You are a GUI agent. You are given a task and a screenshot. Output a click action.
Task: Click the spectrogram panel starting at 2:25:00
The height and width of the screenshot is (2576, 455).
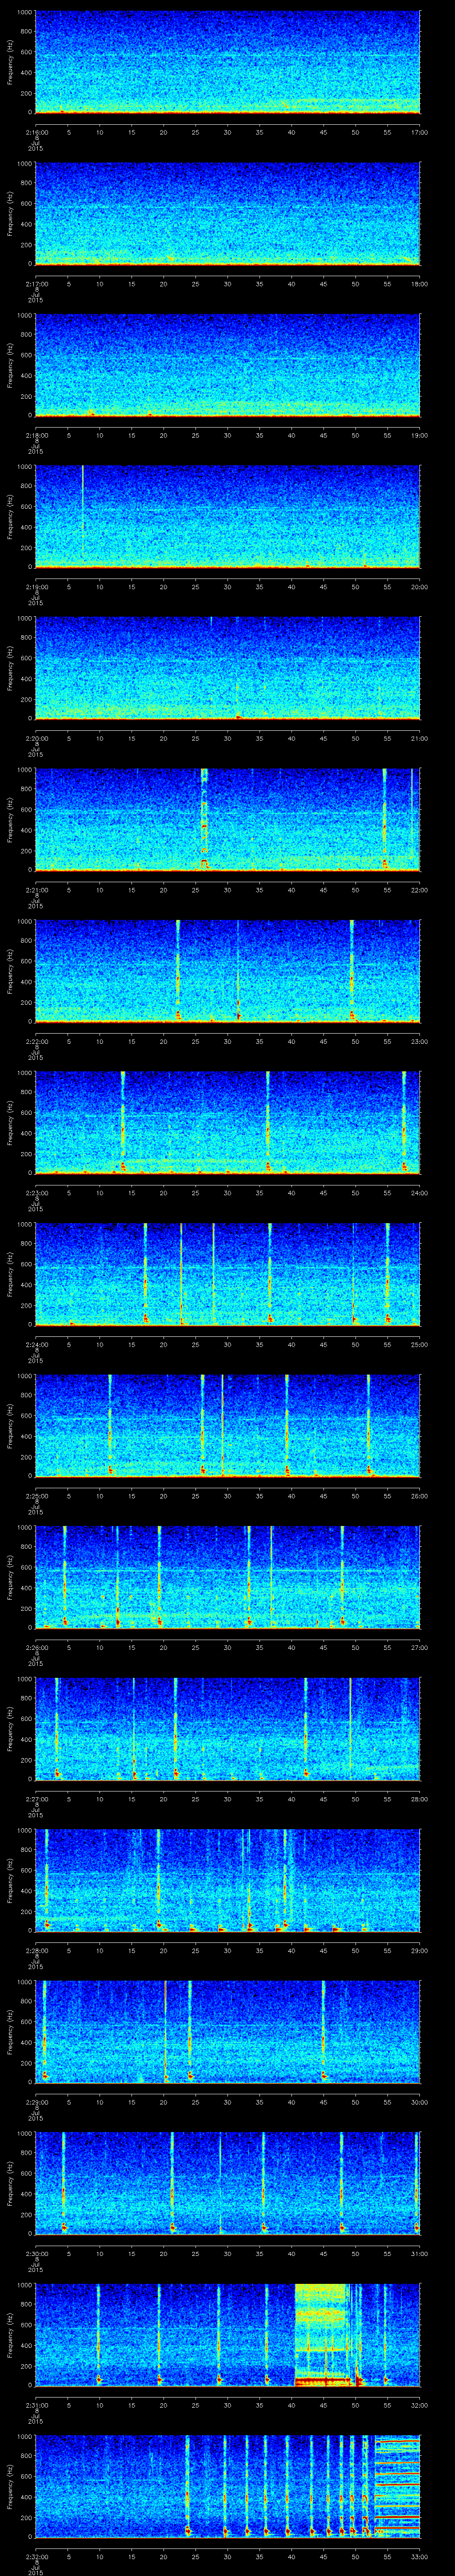(x=227, y=1426)
